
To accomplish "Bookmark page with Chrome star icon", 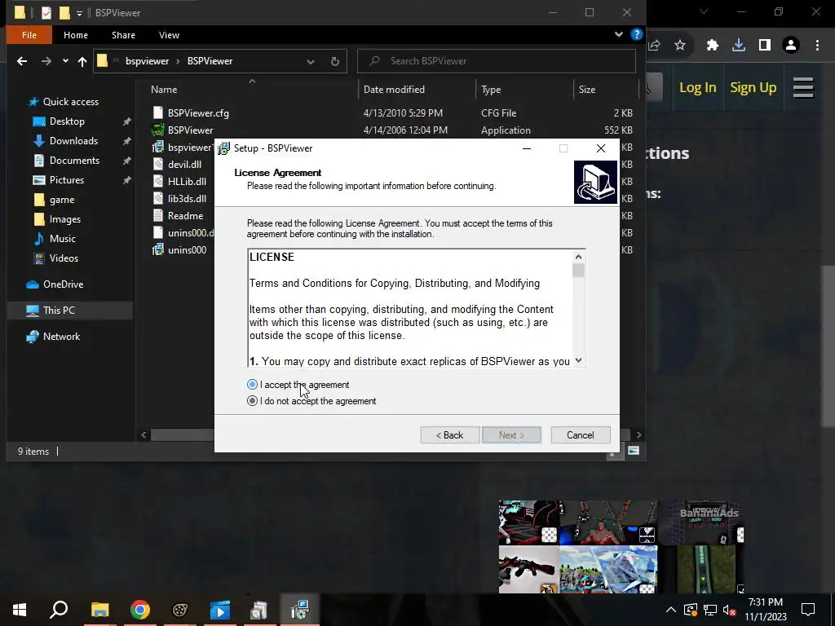I will click(680, 46).
